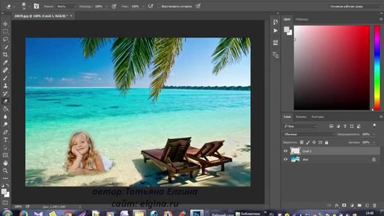Screen dimensions: 384x216
Task: Toggle visibility of Слой 1 layer
Action: pos(286,151)
